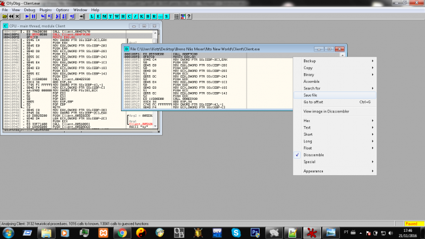Screen dimensions: 425x239
Task: Open Google Chrome from the taskbar
Action: pyautogui.click(x=122, y=232)
